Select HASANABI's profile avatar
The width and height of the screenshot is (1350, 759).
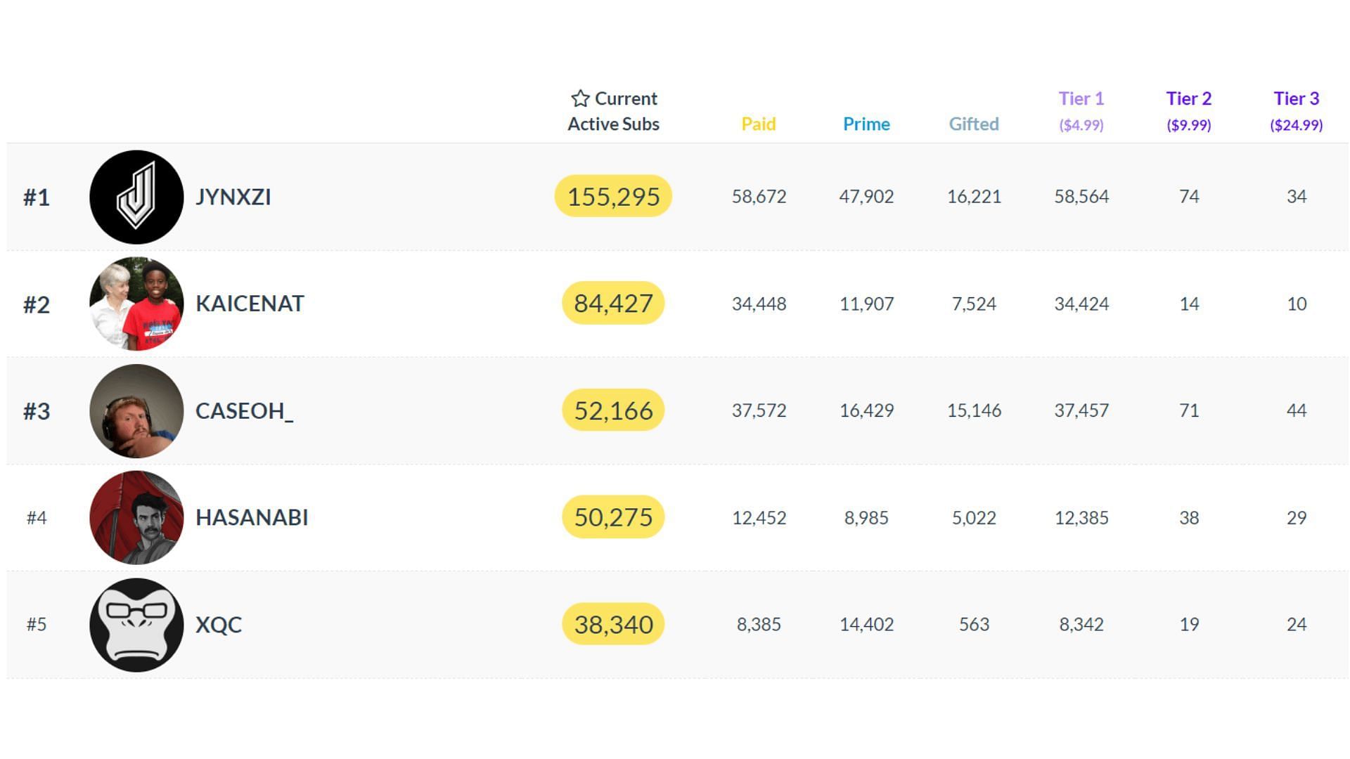[x=136, y=517]
